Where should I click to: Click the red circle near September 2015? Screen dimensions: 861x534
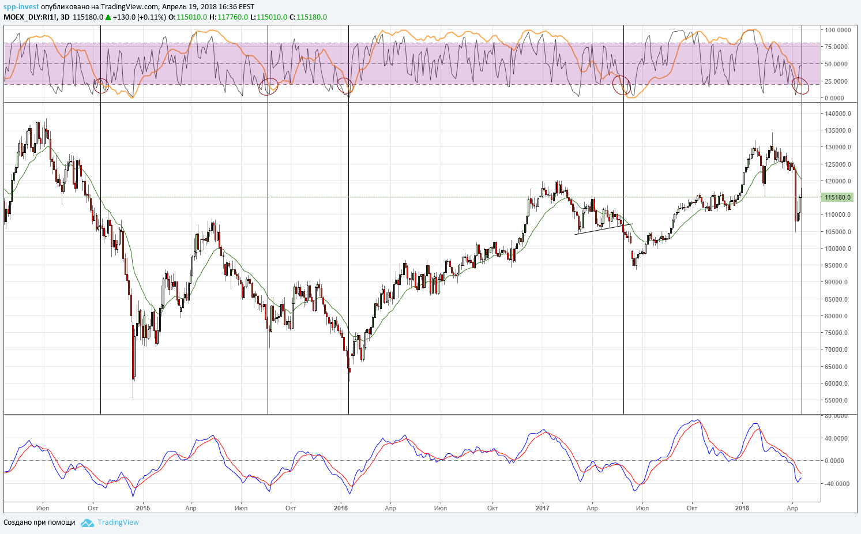click(268, 87)
